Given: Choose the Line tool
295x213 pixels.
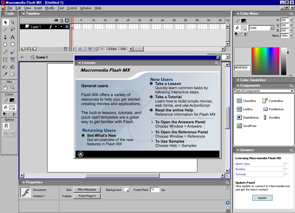Looking at the screenshot, I should coord(5,30).
